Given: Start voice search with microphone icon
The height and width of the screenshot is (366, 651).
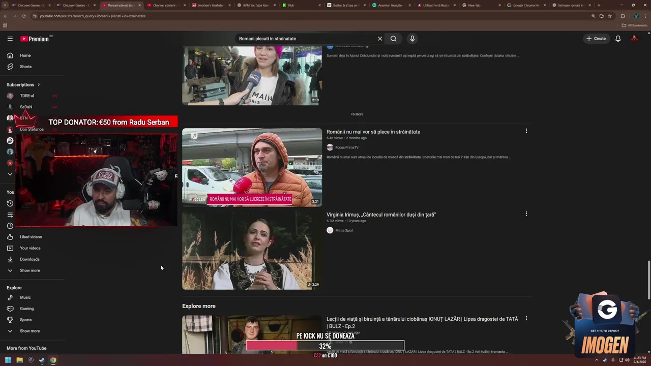Looking at the screenshot, I should [412, 39].
